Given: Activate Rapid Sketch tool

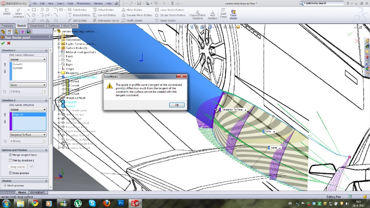Looking at the screenshot, I should [x=233, y=15].
